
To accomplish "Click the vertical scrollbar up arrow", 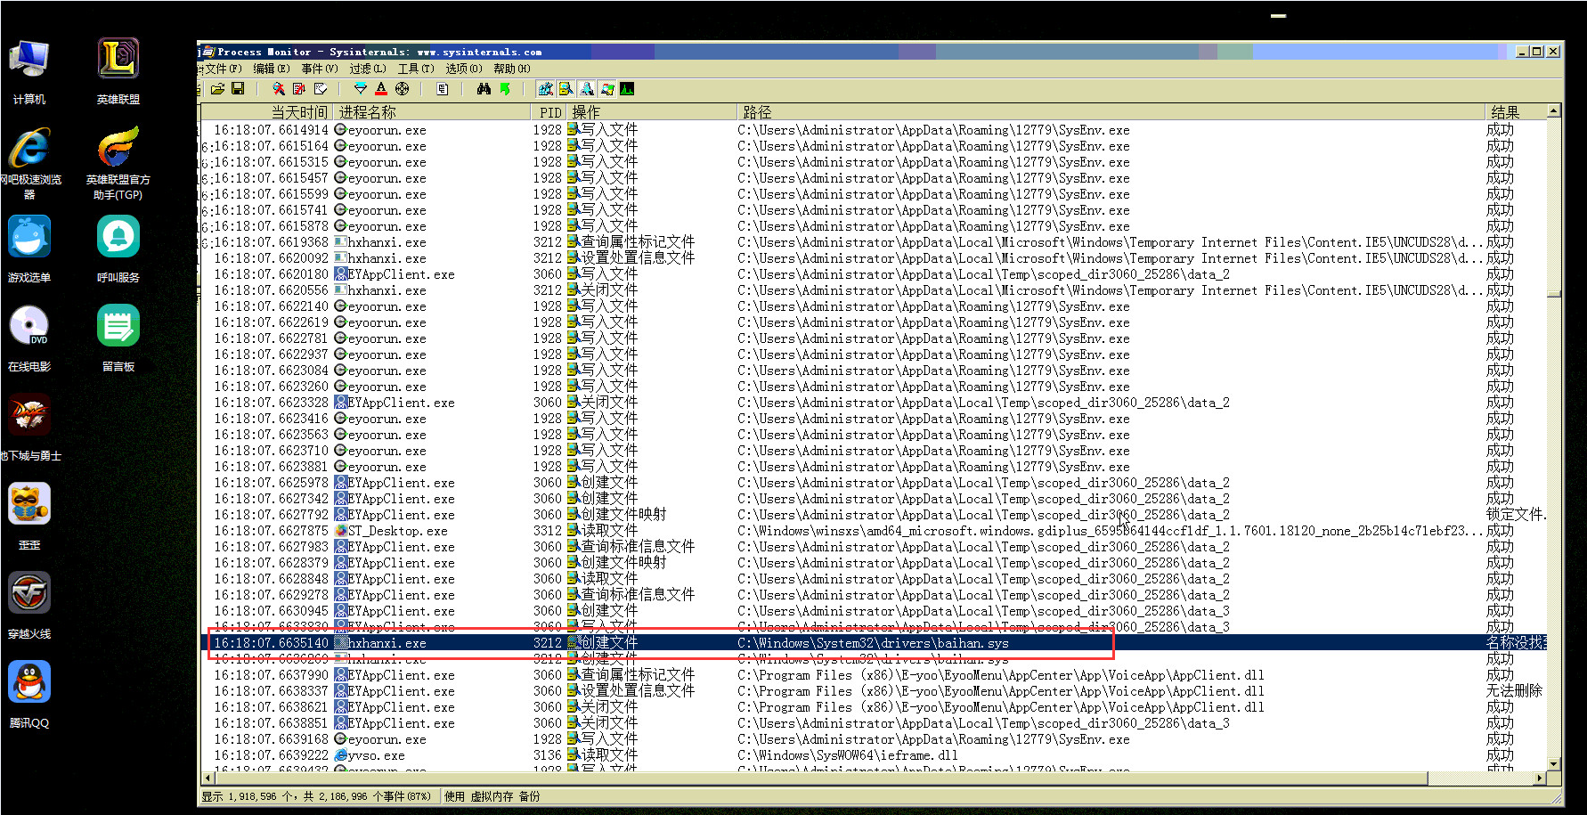I will pos(1554,111).
